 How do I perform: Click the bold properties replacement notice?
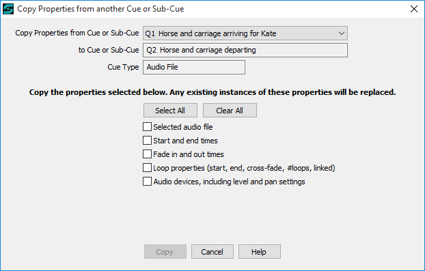click(x=212, y=92)
